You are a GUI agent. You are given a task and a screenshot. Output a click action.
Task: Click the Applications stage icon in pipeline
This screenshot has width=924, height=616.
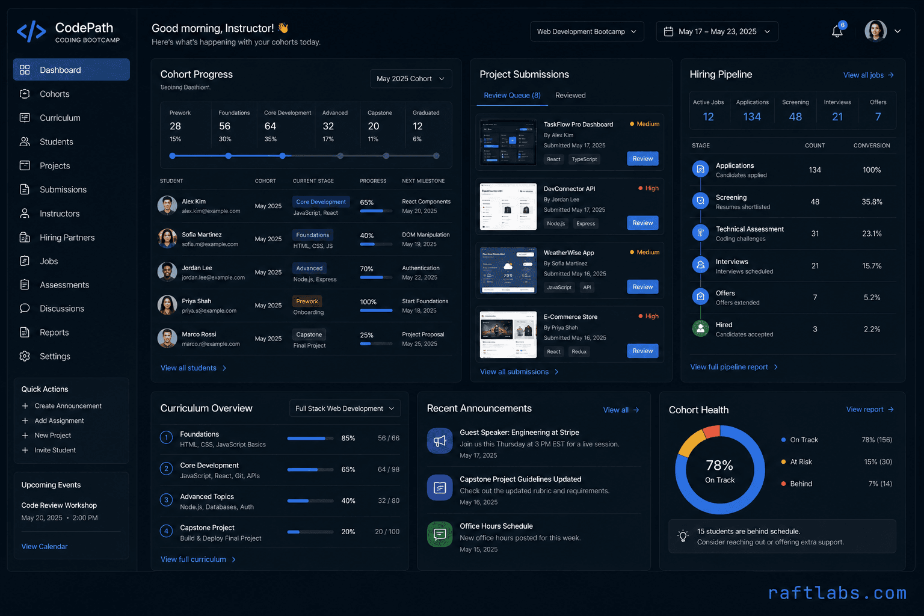[700, 170]
